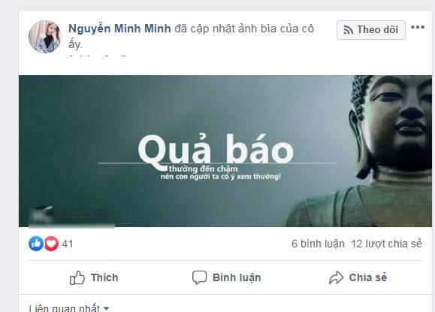The image size is (435, 312).
Task: Open the Quả báo cover photo
Action: (x=225, y=151)
